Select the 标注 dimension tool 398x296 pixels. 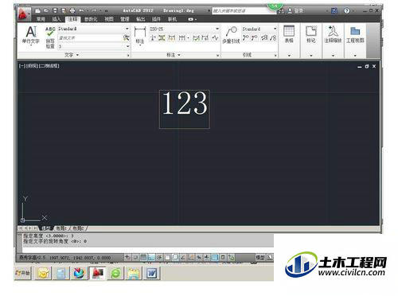[140, 35]
